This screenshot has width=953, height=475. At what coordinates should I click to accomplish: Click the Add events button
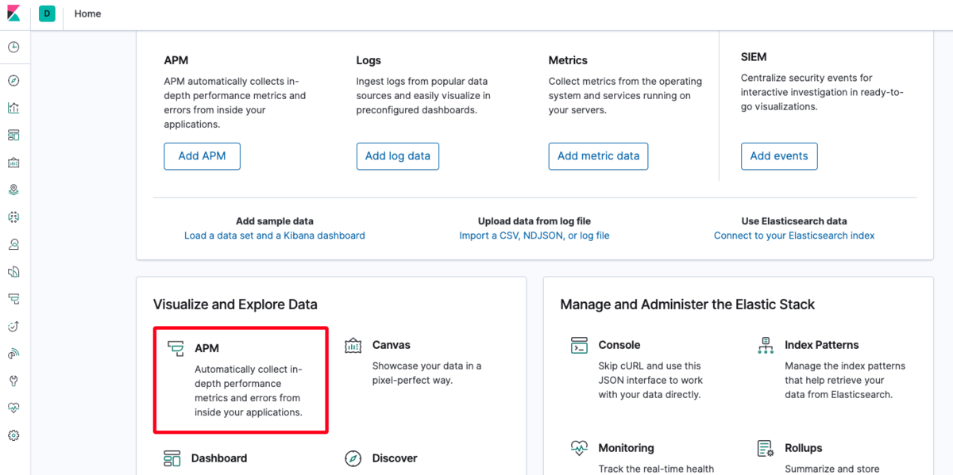(x=779, y=156)
